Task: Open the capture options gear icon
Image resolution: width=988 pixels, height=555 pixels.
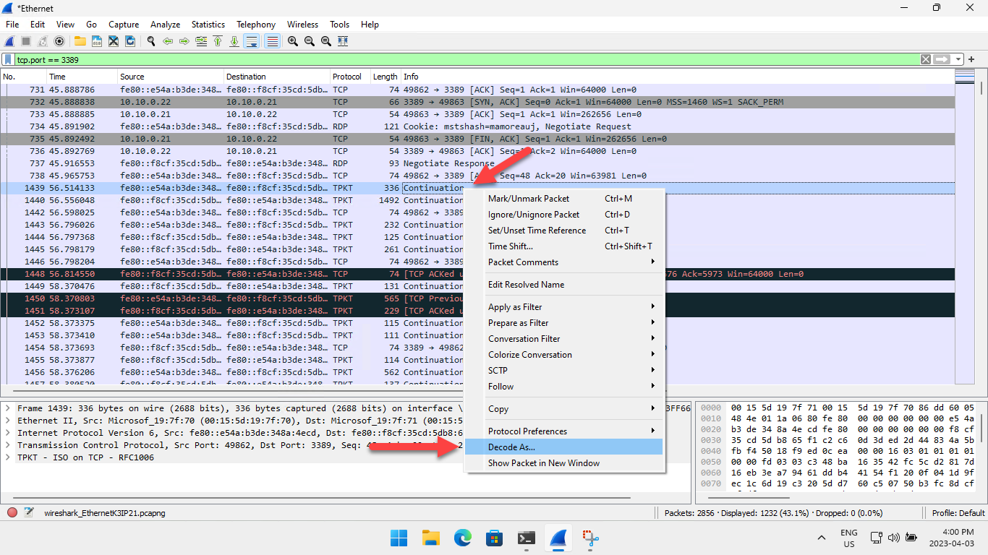Action: pos(59,41)
